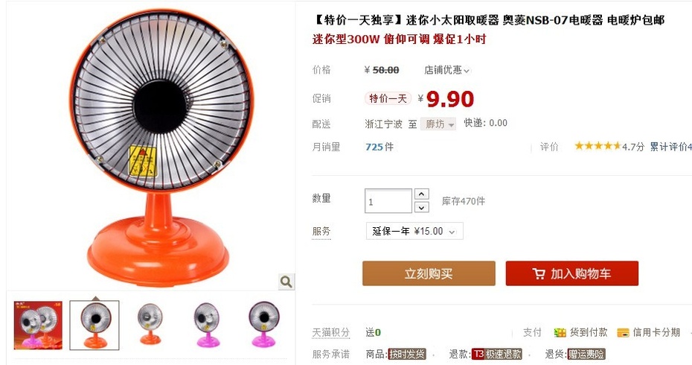Click the 赠运费险 return badge
692x365 pixels.
pos(586,354)
